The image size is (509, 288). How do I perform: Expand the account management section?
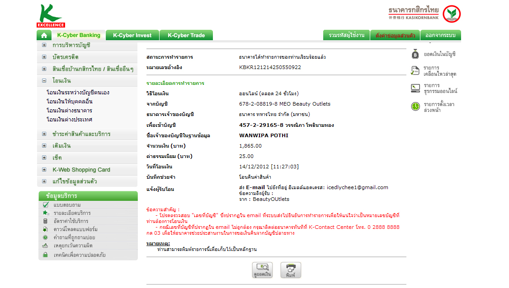click(x=44, y=45)
